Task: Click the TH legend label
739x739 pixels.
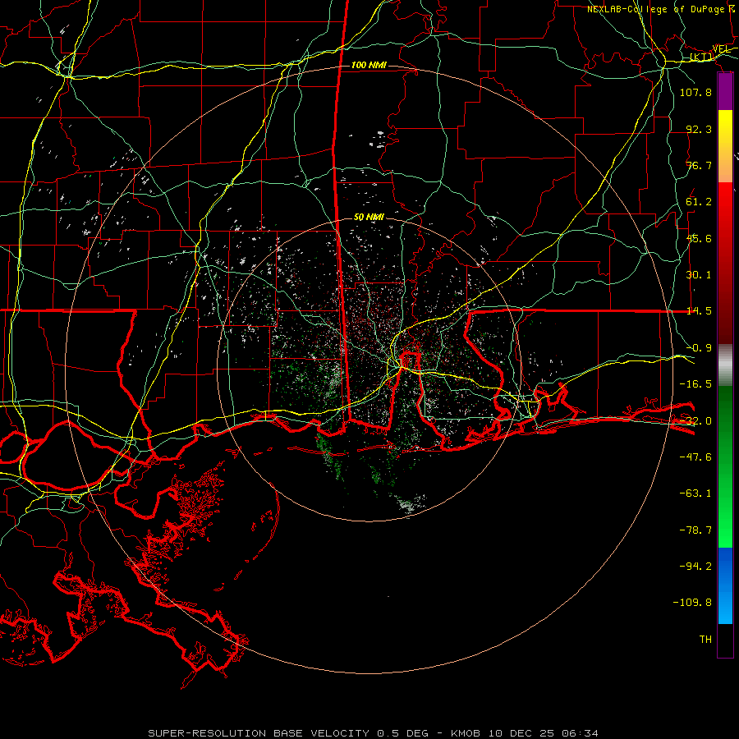Action: [x=705, y=640]
